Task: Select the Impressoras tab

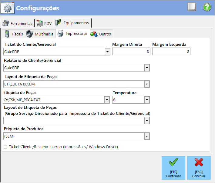Action: (73, 34)
